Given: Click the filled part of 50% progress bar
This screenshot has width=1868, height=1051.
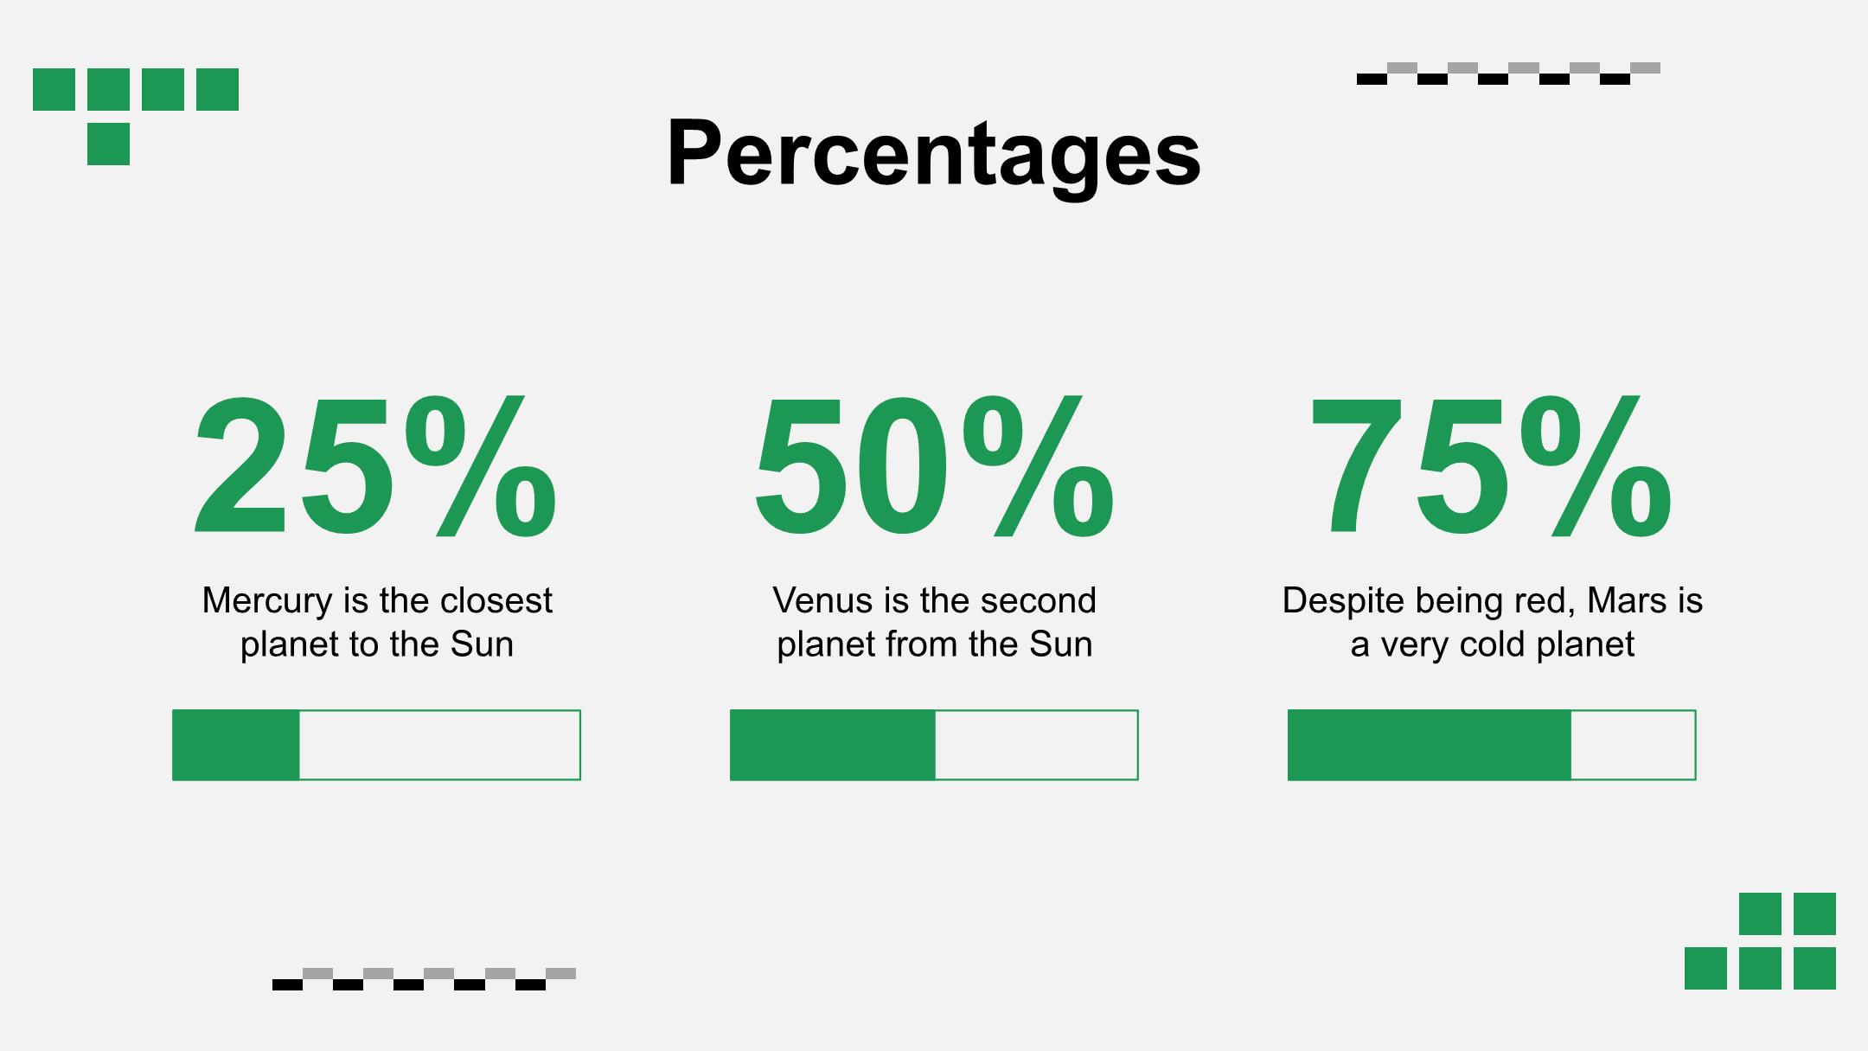Looking at the screenshot, I should [x=833, y=745].
